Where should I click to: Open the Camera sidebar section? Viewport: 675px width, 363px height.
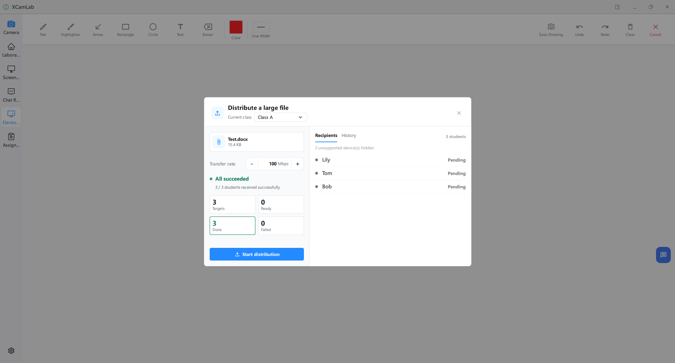tap(11, 27)
